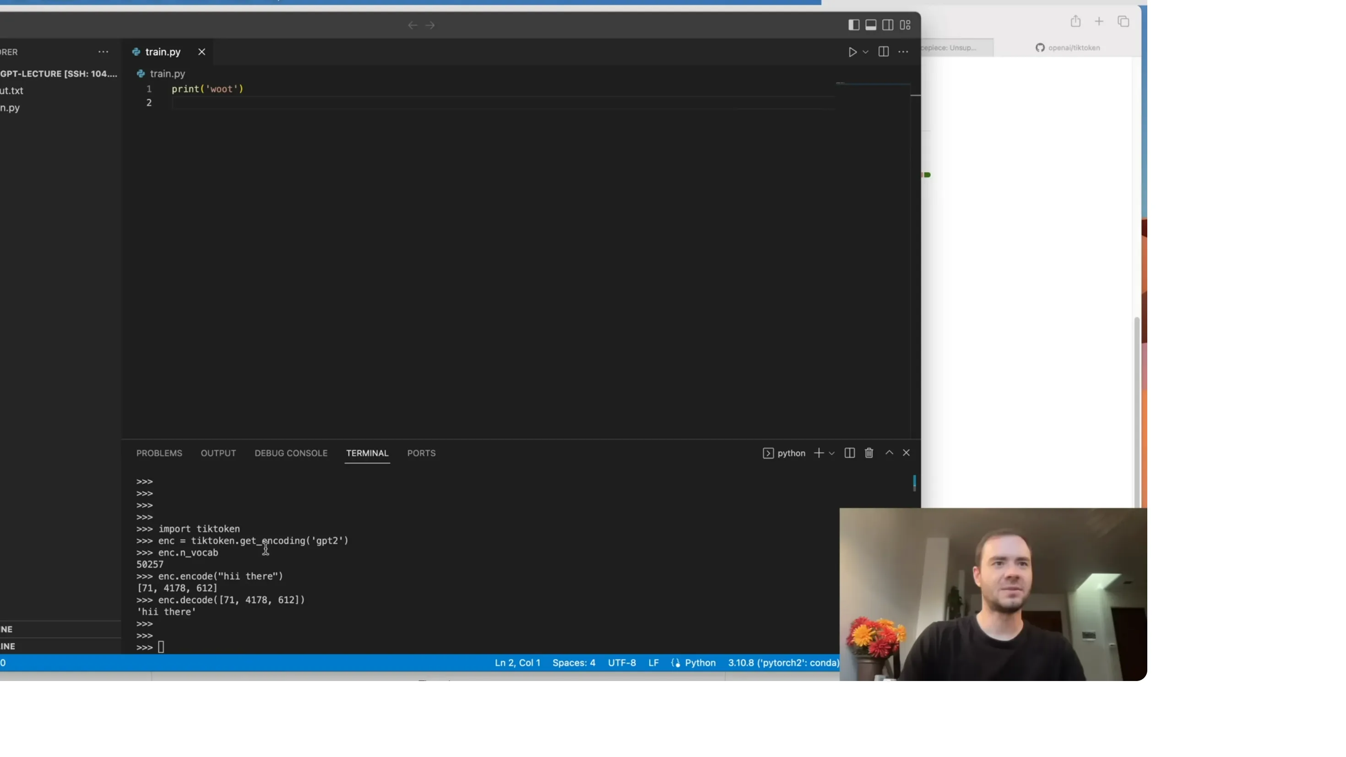Kill the terminal with trash icon
Viewport: 1346px width, 757px height.
click(869, 453)
